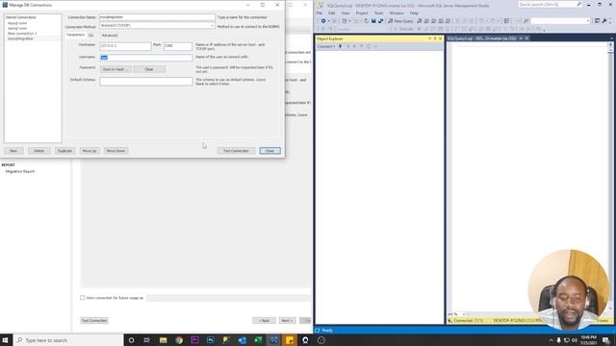Switch to the Advanced tab
Viewport: 616px width, 346px height.
click(x=109, y=36)
